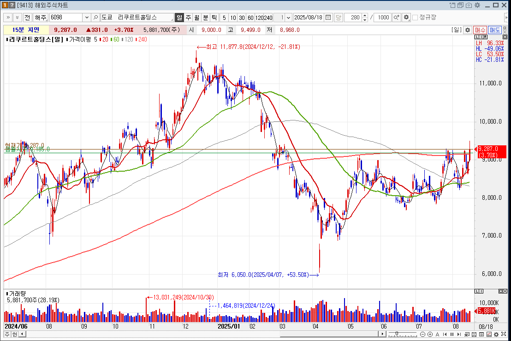
Task: Click the gear icon next to [일] label
Action: point(468,30)
